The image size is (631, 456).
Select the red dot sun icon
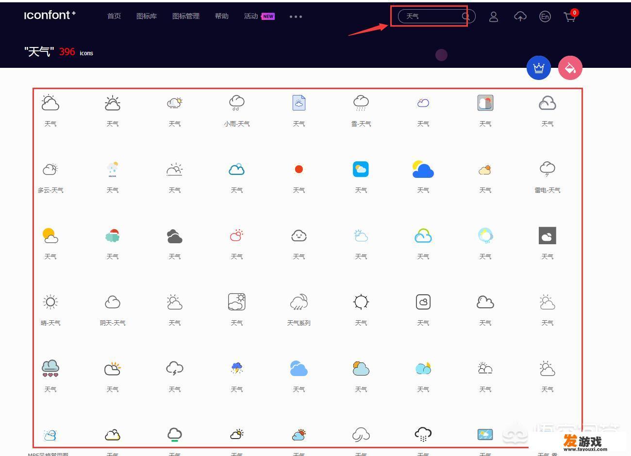[299, 169]
